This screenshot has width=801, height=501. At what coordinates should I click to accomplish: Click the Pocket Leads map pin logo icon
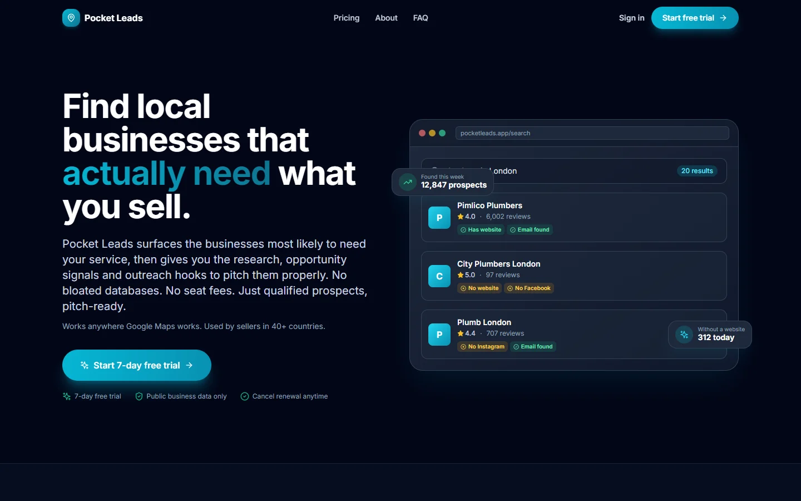[71, 18]
